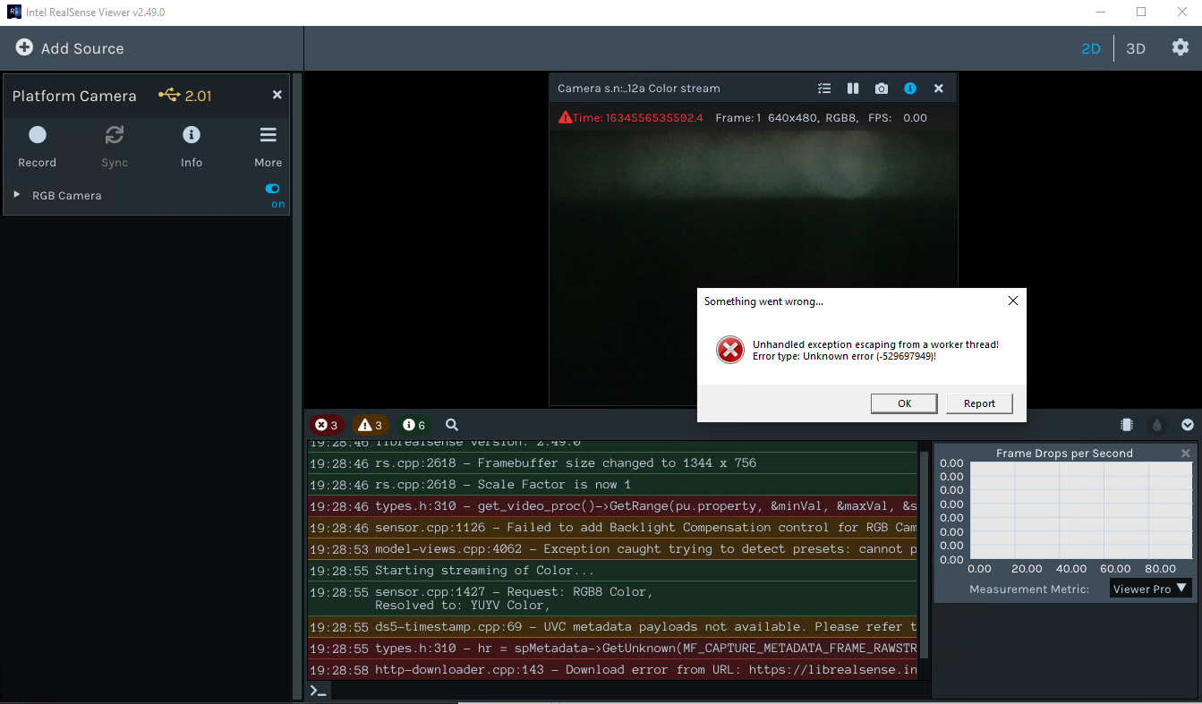The height and width of the screenshot is (704, 1202).
Task: Click the Record icon in Platform Camera panel
Action: click(x=37, y=134)
